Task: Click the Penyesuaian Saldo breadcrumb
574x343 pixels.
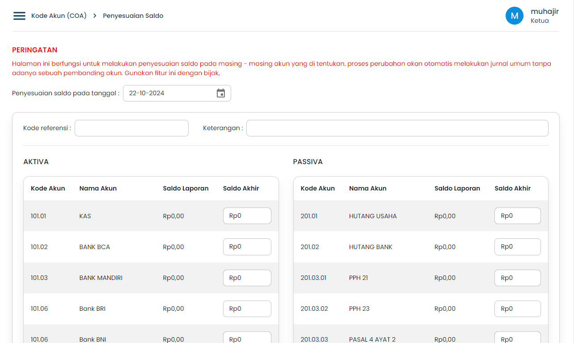Action: point(133,16)
